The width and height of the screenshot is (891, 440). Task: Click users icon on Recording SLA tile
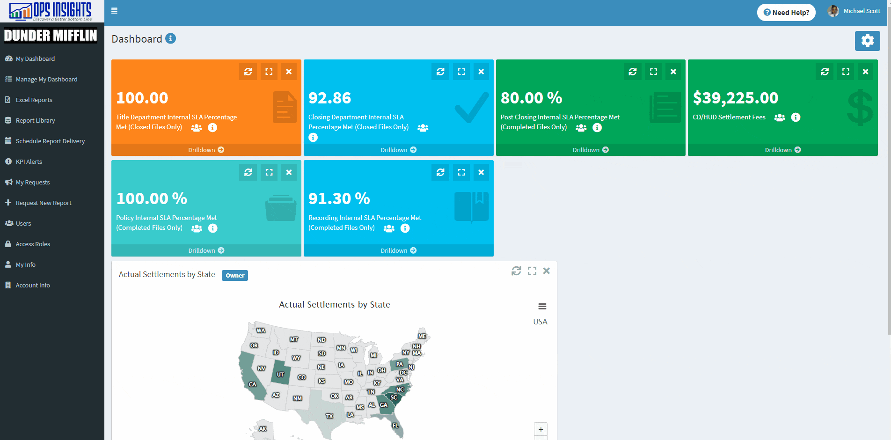[389, 228]
